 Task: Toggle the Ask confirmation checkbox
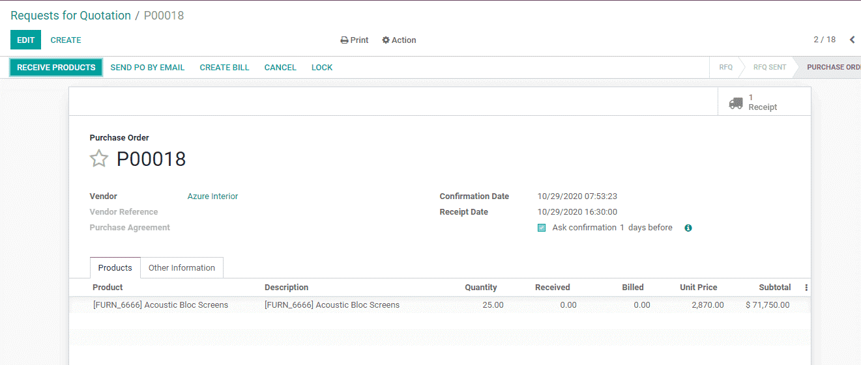(x=542, y=228)
